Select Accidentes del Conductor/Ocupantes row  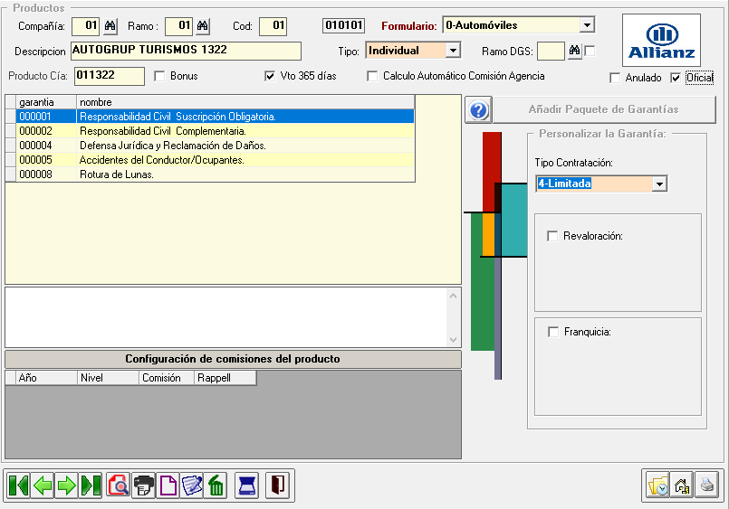[x=215, y=160]
